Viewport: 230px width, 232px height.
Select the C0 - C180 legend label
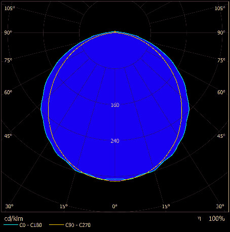pos(30,225)
